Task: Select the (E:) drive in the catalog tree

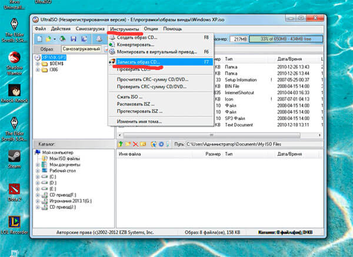Action: click(53, 189)
